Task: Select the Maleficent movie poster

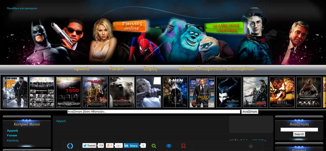Action: click(x=229, y=92)
